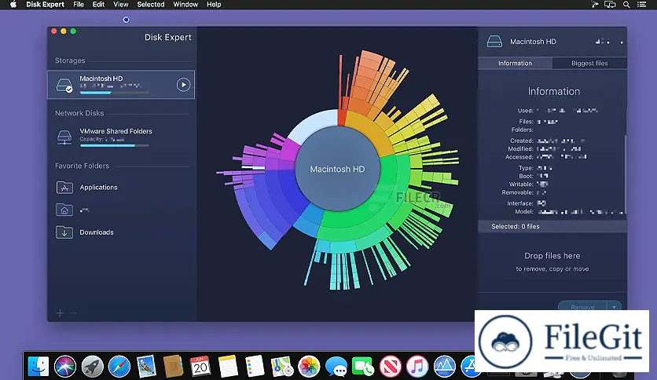Open Maps from the Dock
This screenshot has height=380, width=657.
coord(281,367)
